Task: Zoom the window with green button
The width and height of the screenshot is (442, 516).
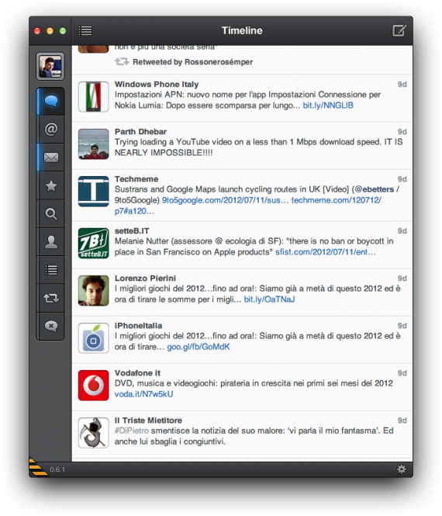Action: [x=63, y=31]
